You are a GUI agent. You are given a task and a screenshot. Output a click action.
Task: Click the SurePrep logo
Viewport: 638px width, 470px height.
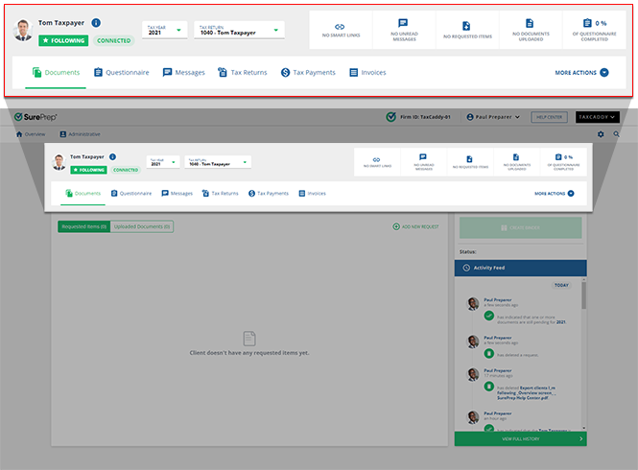pos(35,117)
